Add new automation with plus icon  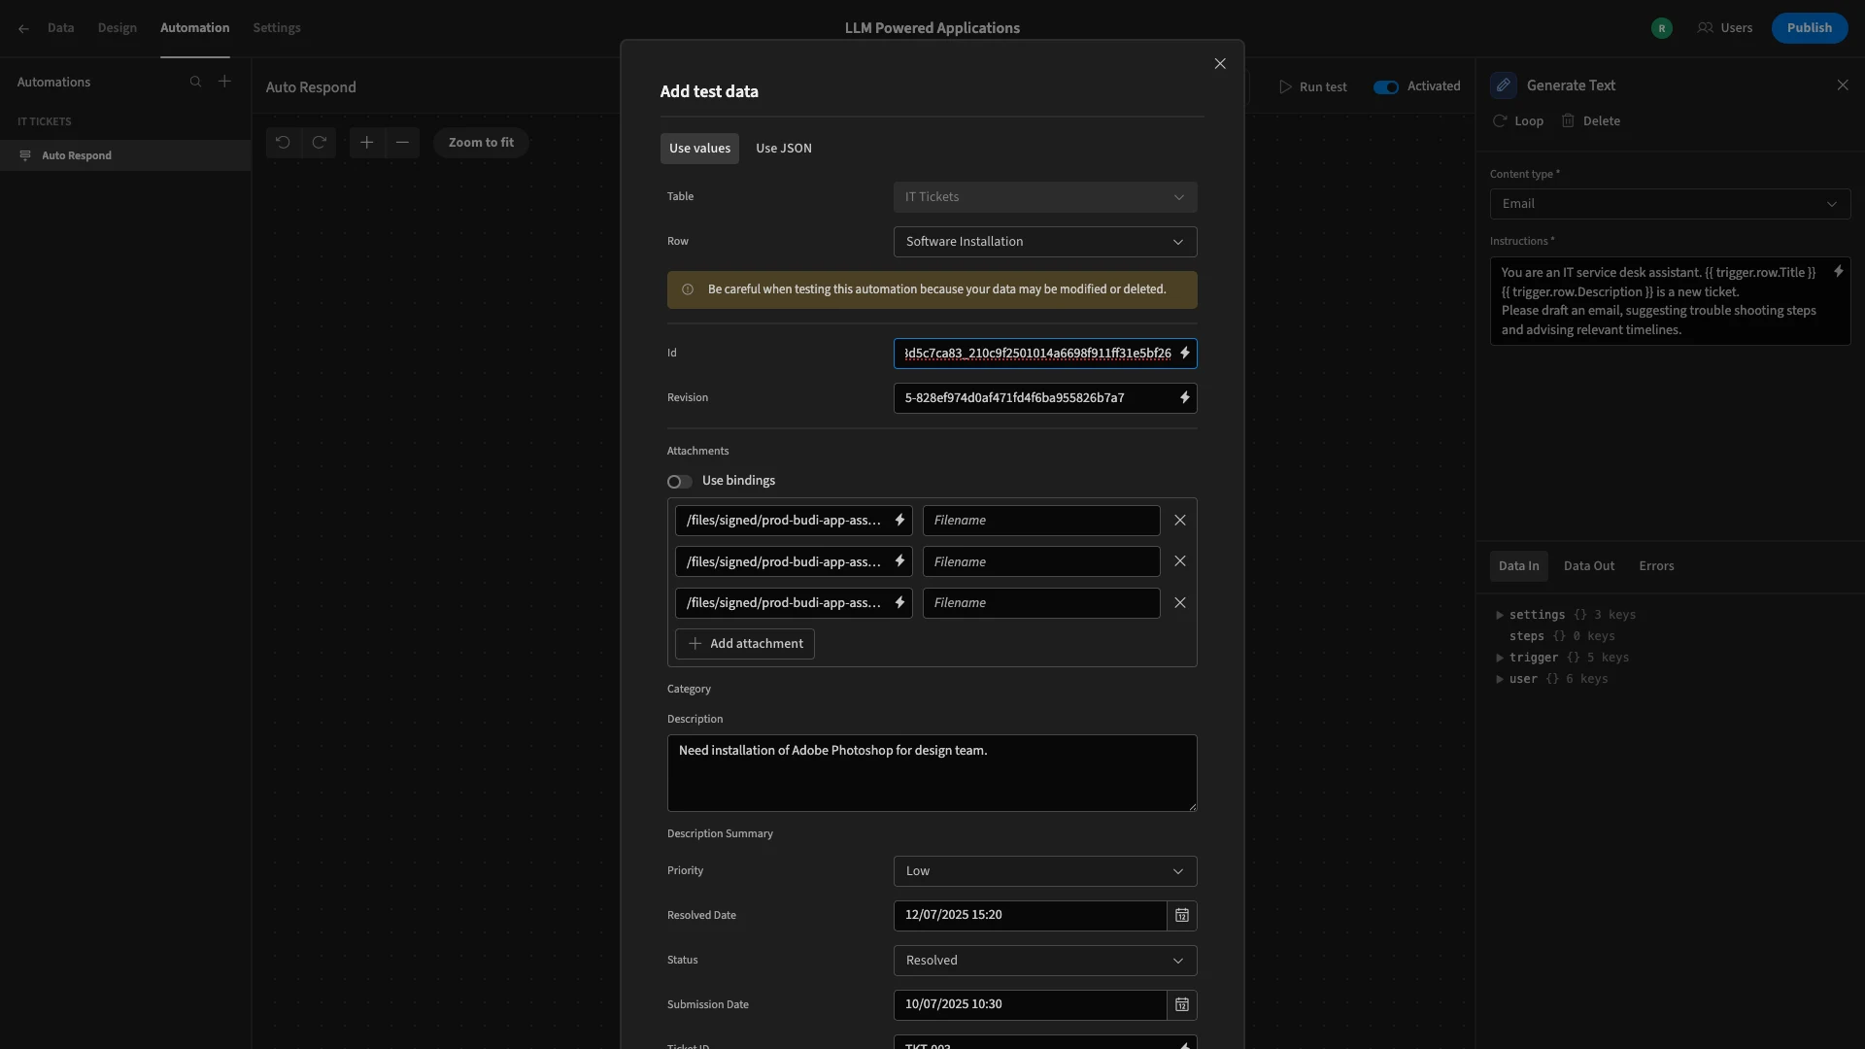pos(224,82)
